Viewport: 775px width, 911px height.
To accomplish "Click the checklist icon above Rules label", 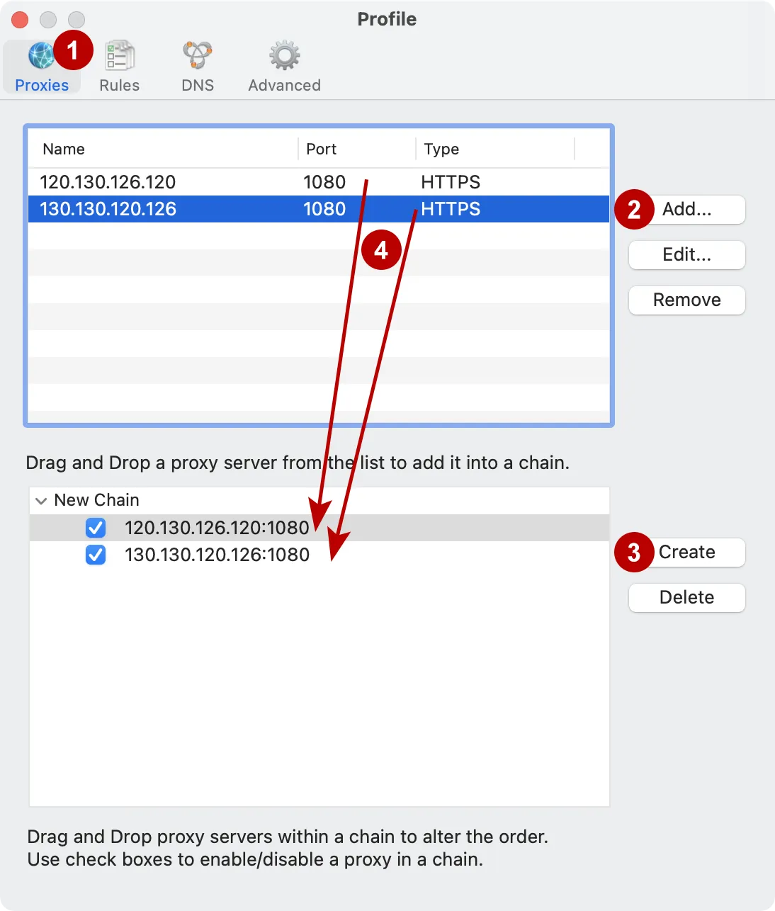I will pyautogui.click(x=118, y=53).
